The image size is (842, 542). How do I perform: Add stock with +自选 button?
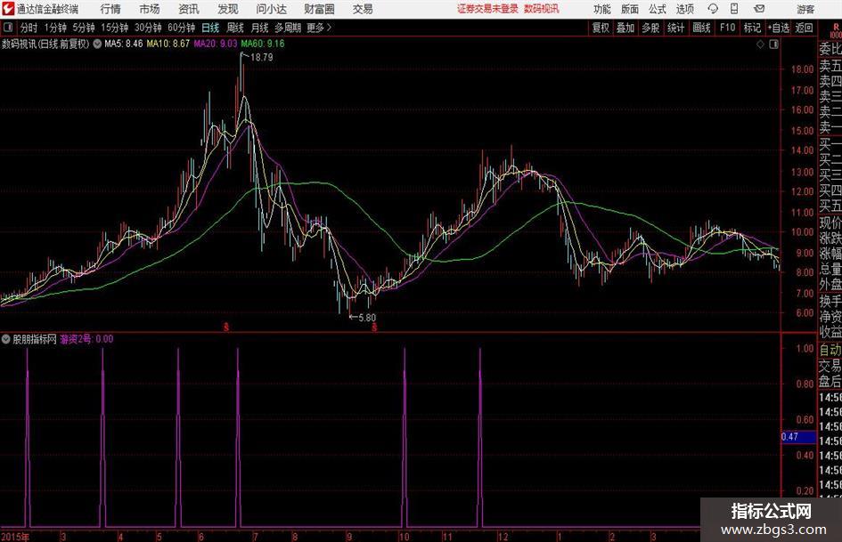pos(778,28)
